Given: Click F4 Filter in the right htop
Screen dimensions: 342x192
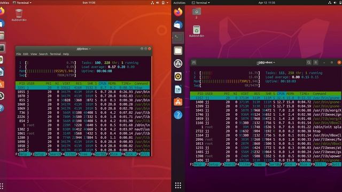Looking at the screenshot, I should point(243,164).
